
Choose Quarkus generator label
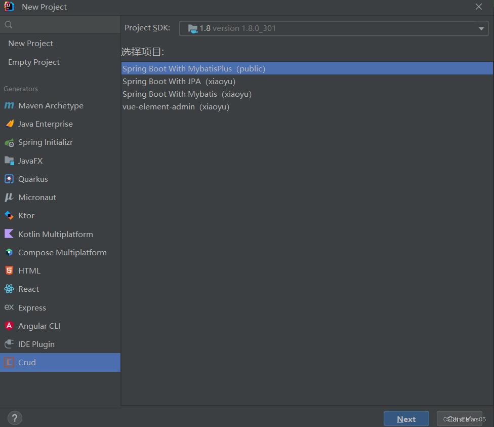[33, 179]
